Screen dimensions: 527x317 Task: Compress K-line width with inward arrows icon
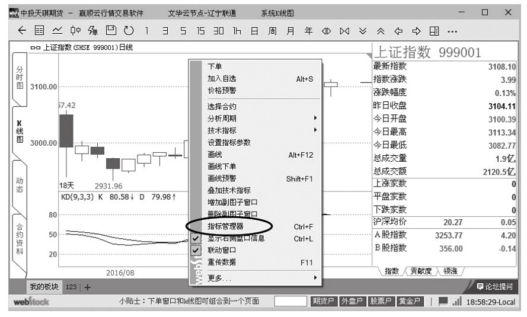(x=344, y=31)
